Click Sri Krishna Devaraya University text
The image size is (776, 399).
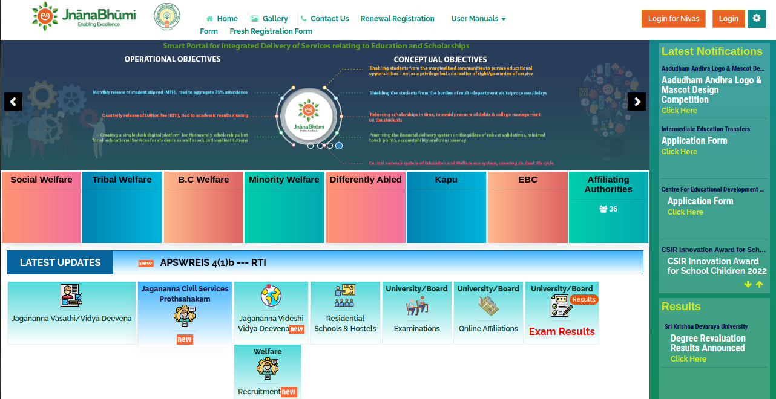[x=706, y=326]
